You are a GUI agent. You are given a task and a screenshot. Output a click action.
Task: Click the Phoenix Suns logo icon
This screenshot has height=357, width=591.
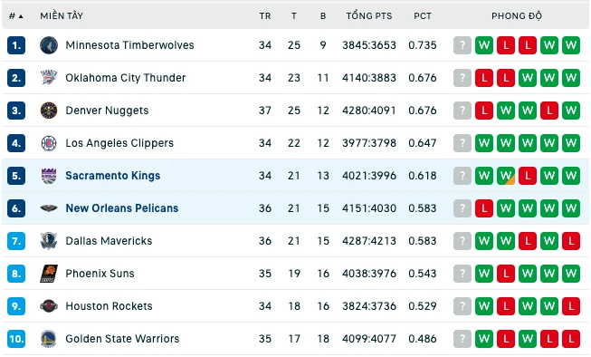49,274
